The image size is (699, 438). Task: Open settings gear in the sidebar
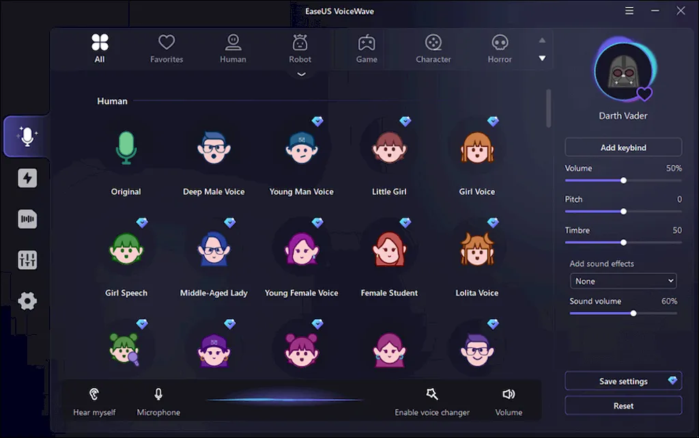point(27,301)
